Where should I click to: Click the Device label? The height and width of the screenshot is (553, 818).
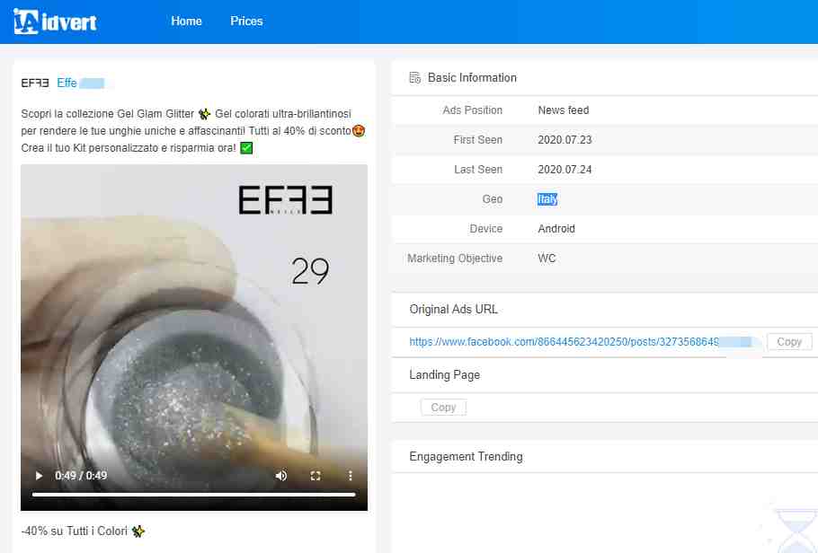tap(486, 229)
